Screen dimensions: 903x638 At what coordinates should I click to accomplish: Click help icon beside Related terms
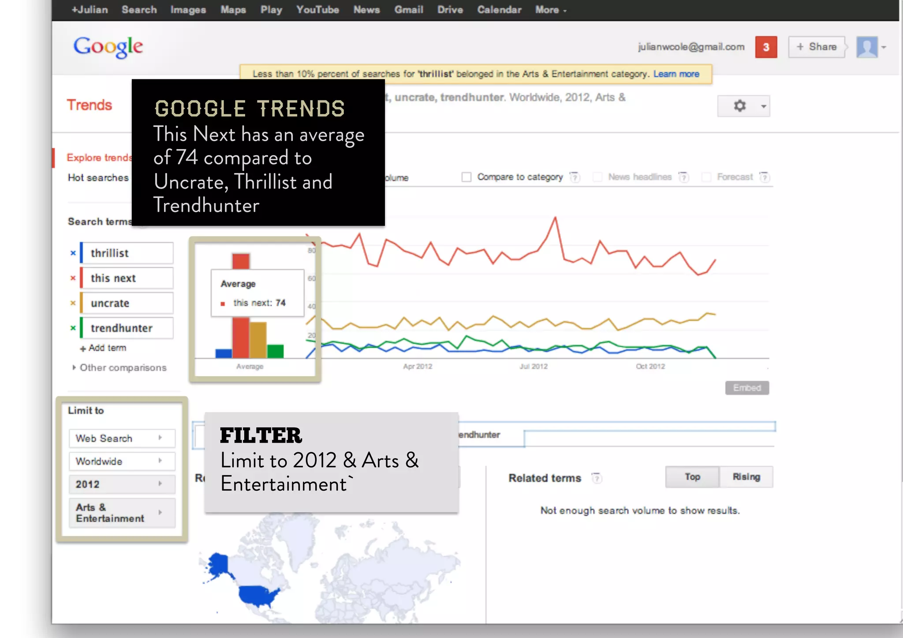coord(597,478)
